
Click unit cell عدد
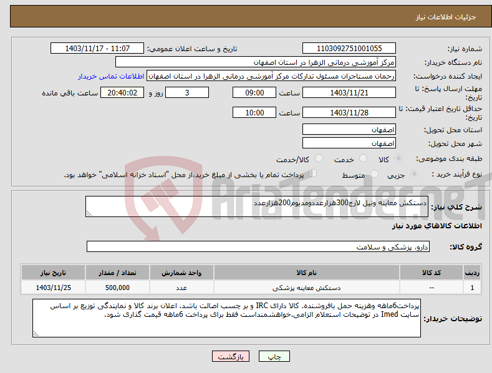(x=181, y=288)
